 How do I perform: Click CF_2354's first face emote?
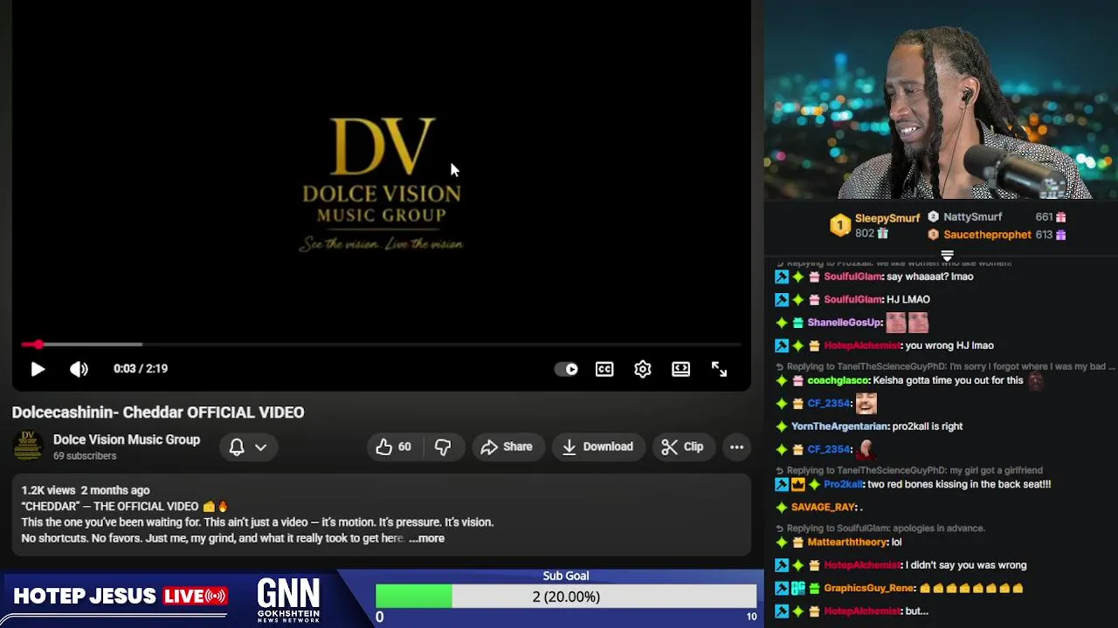[x=866, y=403]
